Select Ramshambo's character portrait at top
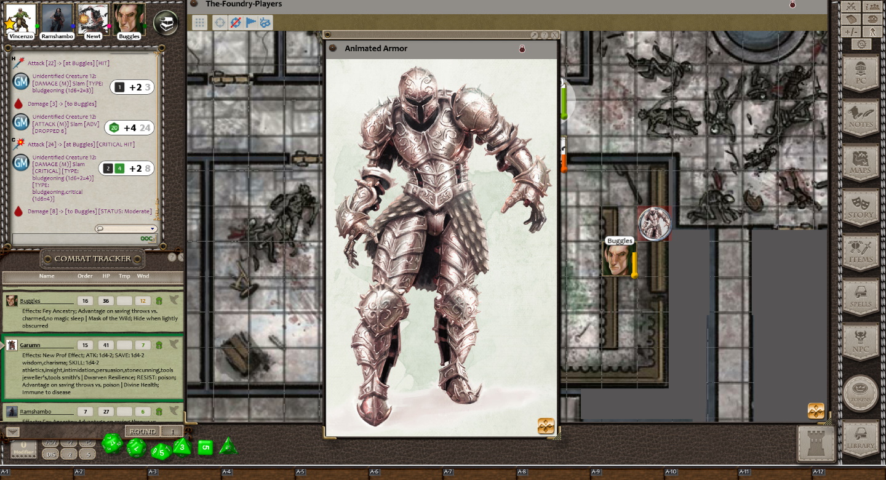886x480 pixels. (57, 18)
